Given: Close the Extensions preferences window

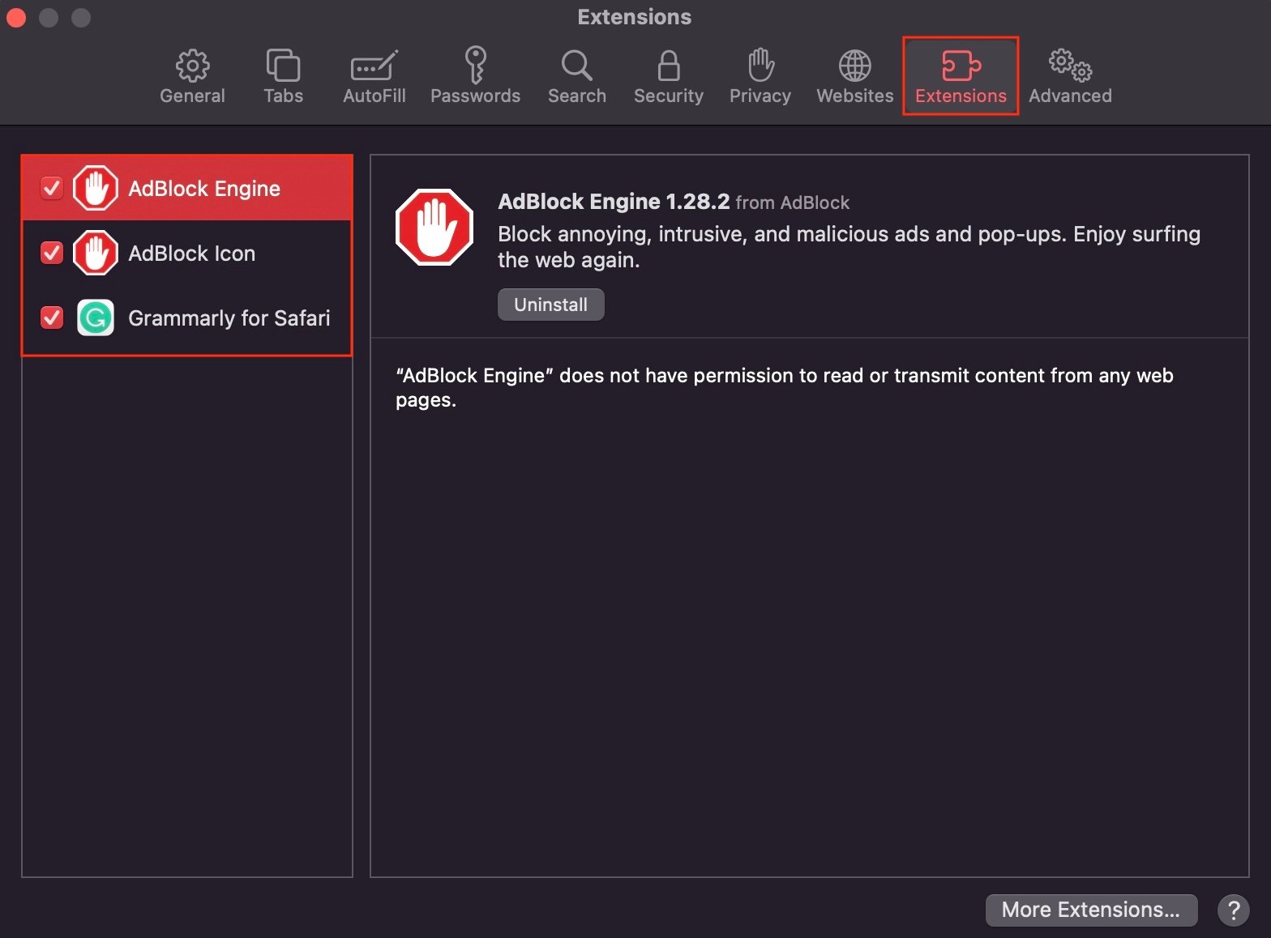Looking at the screenshot, I should [16, 17].
